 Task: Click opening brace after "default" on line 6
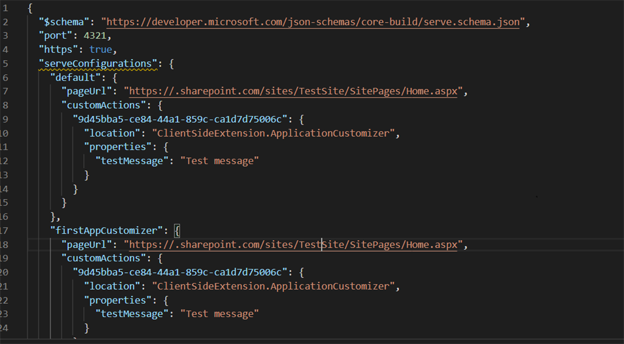(115, 77)
